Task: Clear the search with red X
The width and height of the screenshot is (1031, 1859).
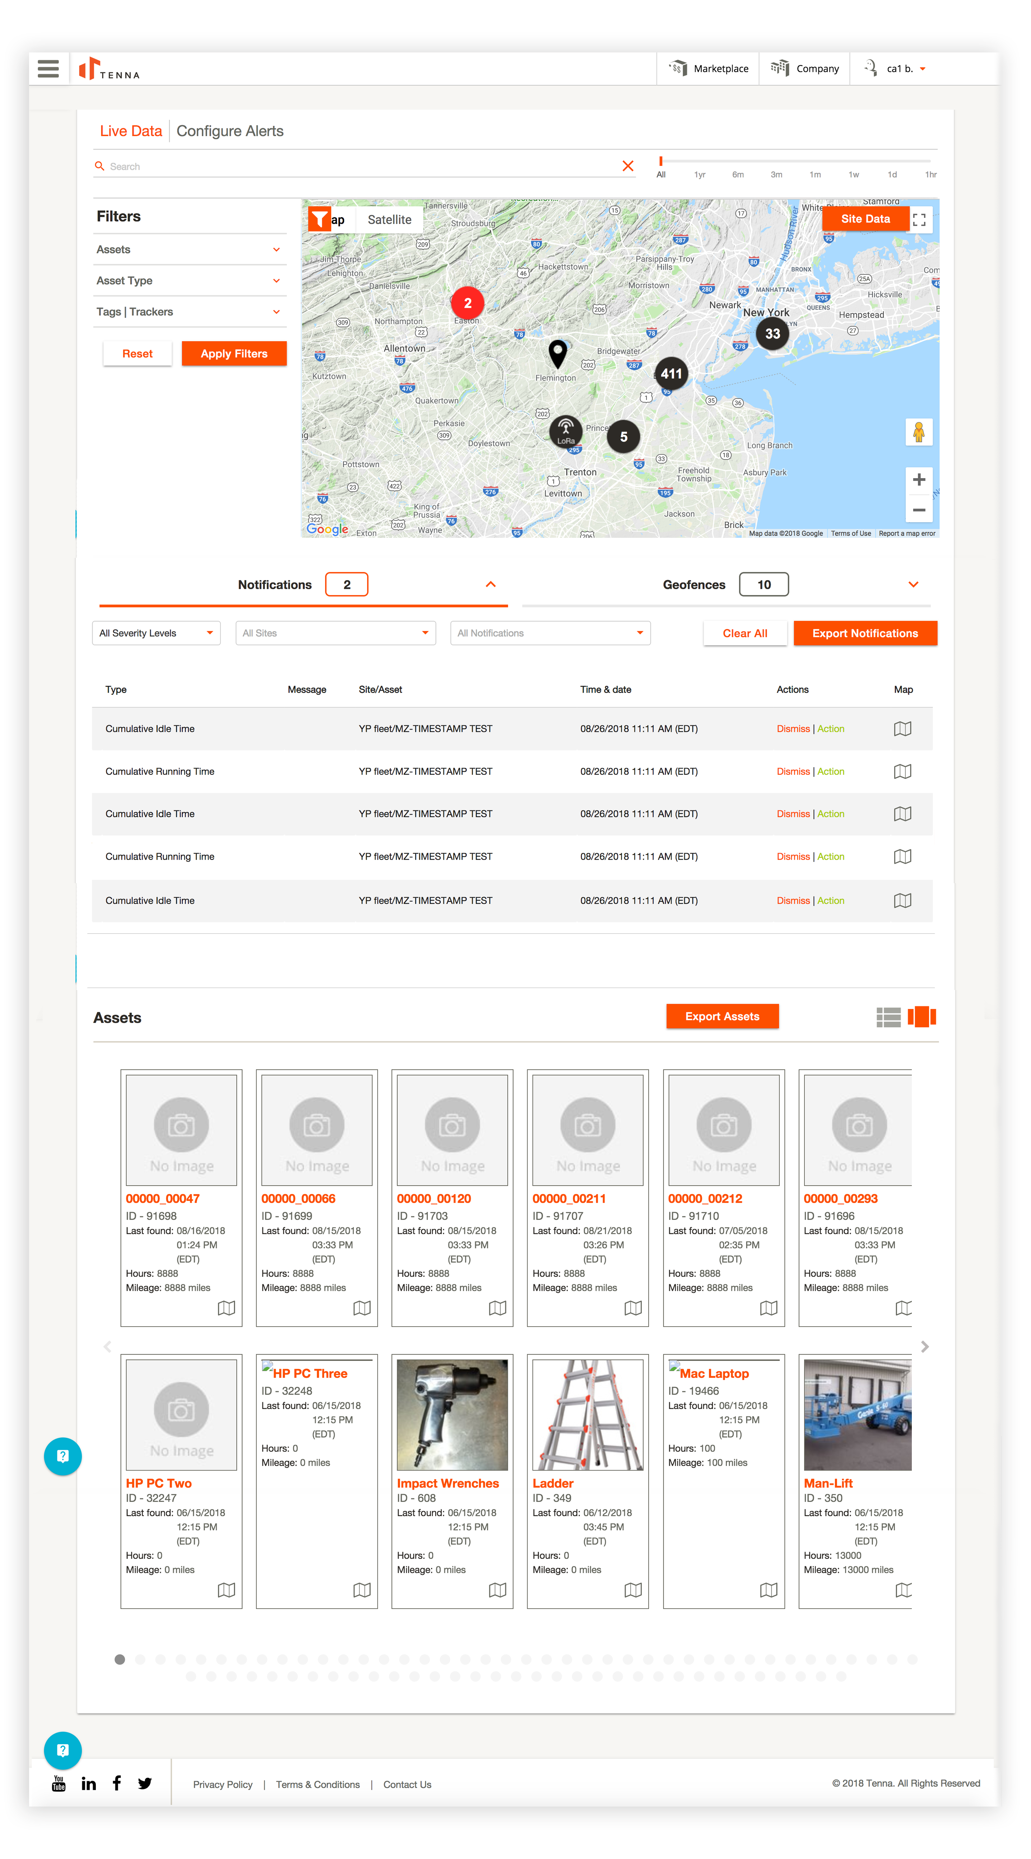Action: click(x=627, y=166)
